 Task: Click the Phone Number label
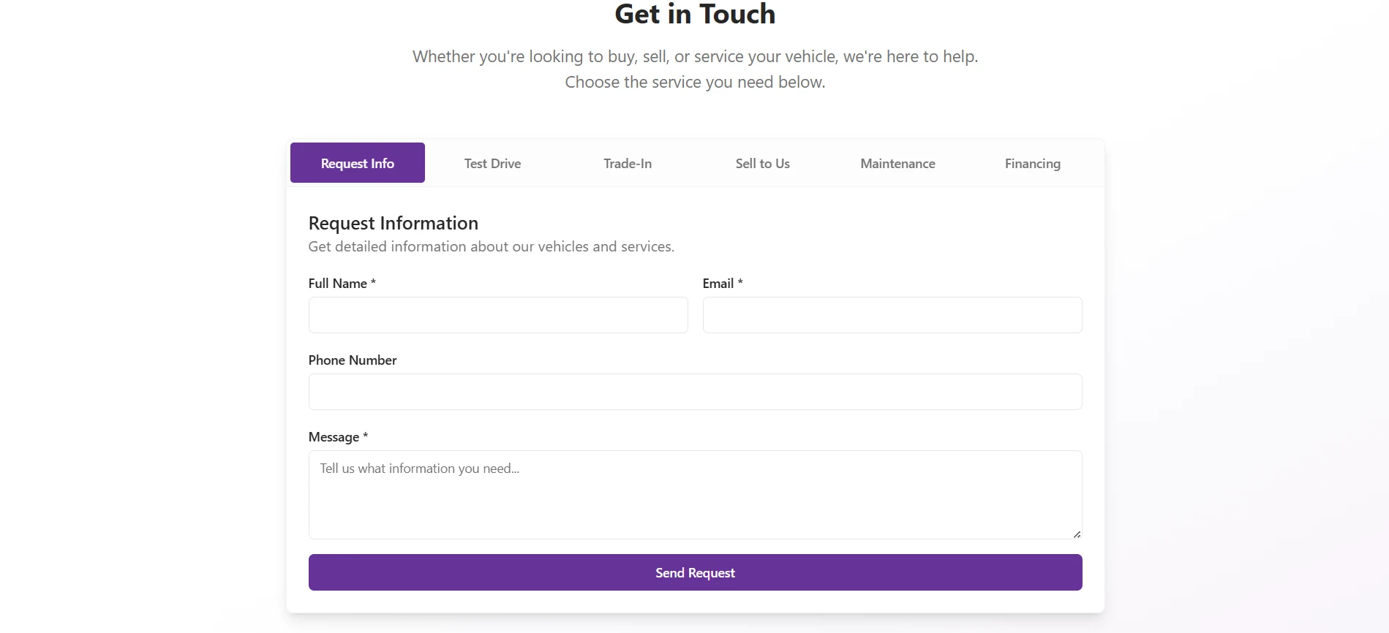click(x=352, y=360)
